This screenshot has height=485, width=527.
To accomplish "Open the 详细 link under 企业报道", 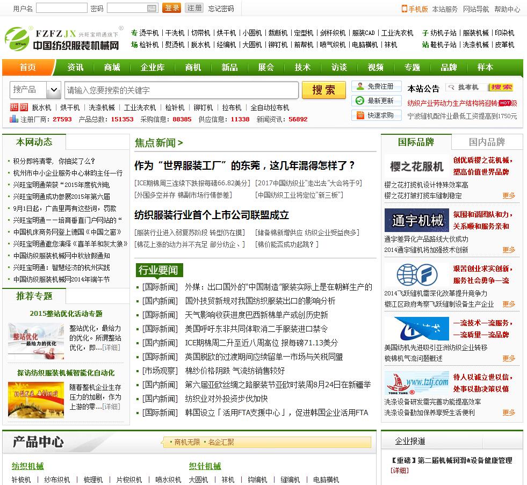I will click(x=400, y=470).
